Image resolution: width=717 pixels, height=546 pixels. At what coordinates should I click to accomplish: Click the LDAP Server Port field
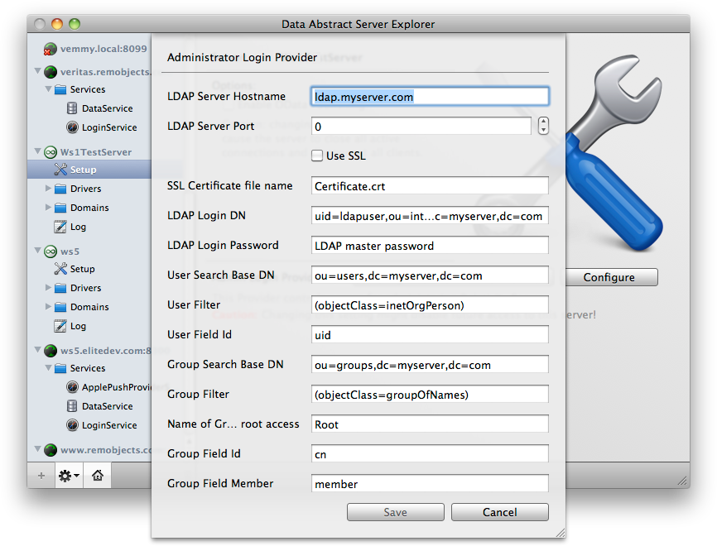421,126
